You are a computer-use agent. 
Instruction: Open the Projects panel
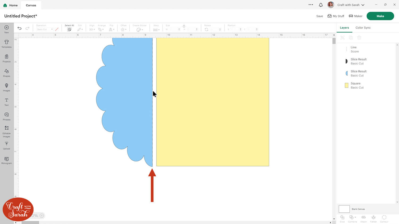[x=6, y=58]
